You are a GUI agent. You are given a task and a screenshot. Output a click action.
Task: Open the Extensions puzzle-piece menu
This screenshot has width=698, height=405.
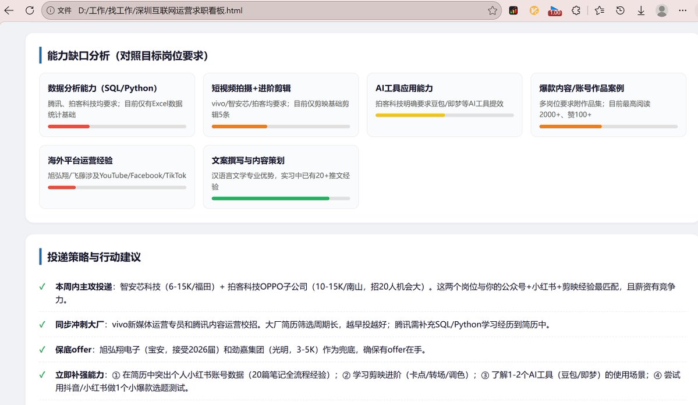(576, 10)
